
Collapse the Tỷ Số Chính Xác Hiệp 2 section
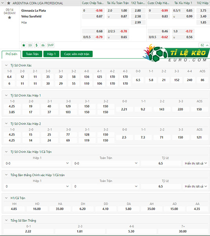click(x=6, y=123)
